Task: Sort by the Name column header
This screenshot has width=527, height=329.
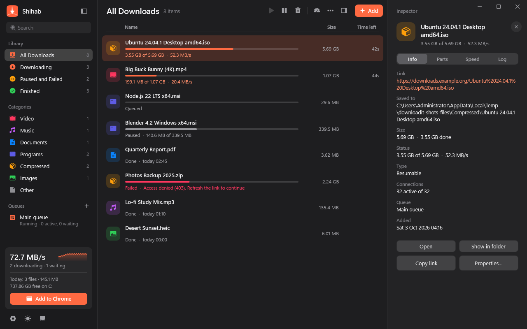Action: click(131, 27)
